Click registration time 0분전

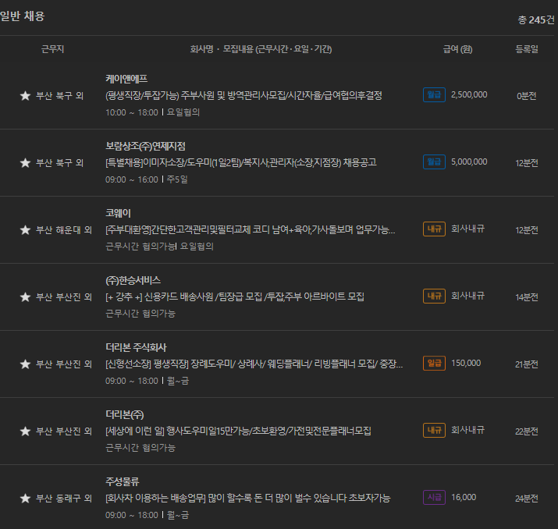pyautogui.click(x=526, y=96)
